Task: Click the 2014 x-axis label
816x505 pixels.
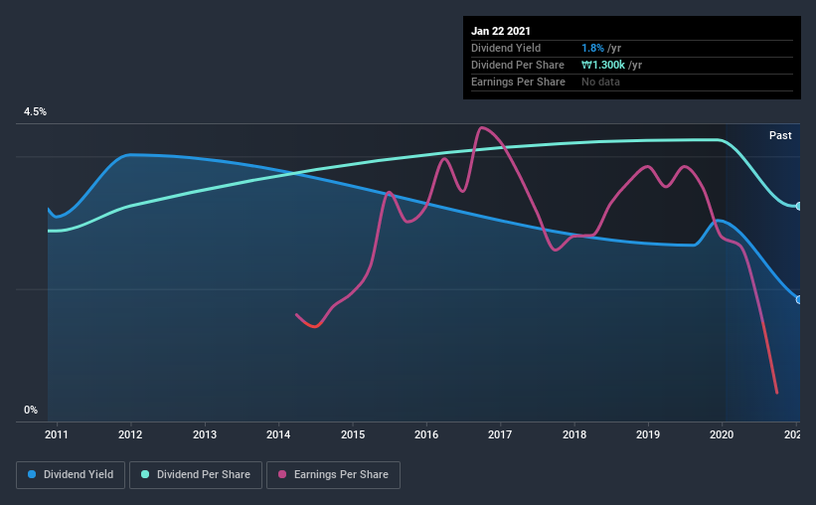Action: (278, 434)
